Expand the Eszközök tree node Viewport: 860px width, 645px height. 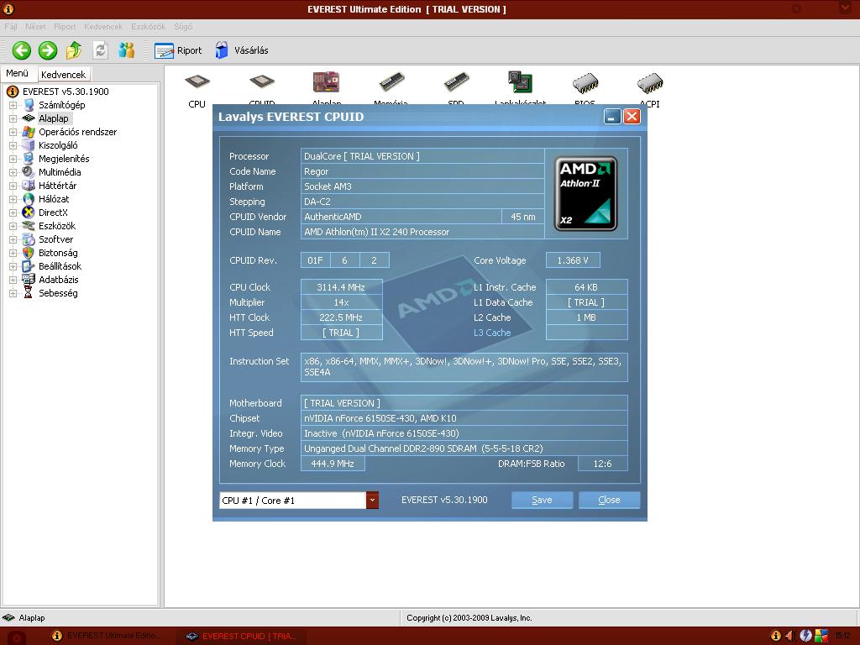[13, 226]
